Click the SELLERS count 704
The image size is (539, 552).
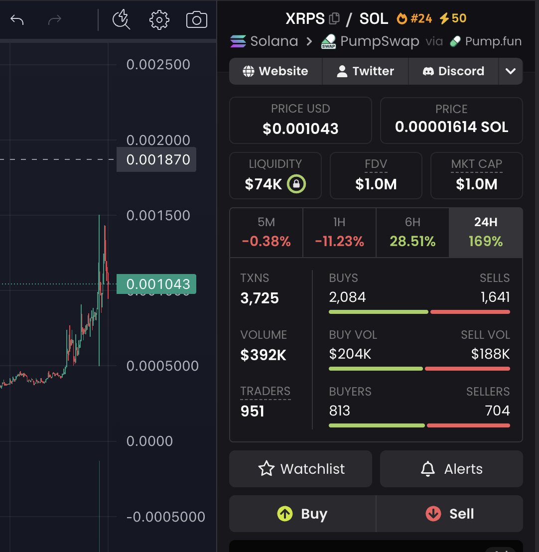[498, 411]
